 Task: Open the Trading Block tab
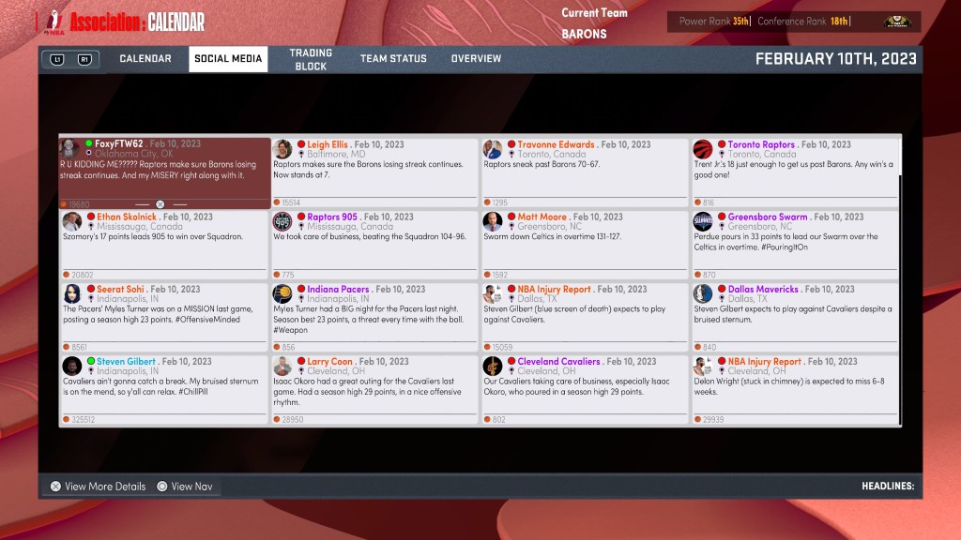pyautogui.click(x=311, y=59)
